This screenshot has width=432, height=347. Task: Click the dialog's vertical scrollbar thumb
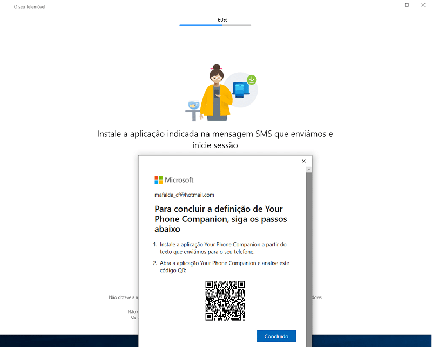[x=309, y=260]
